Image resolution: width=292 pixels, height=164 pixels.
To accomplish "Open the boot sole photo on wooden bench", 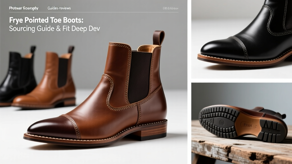I will [242, 123].
